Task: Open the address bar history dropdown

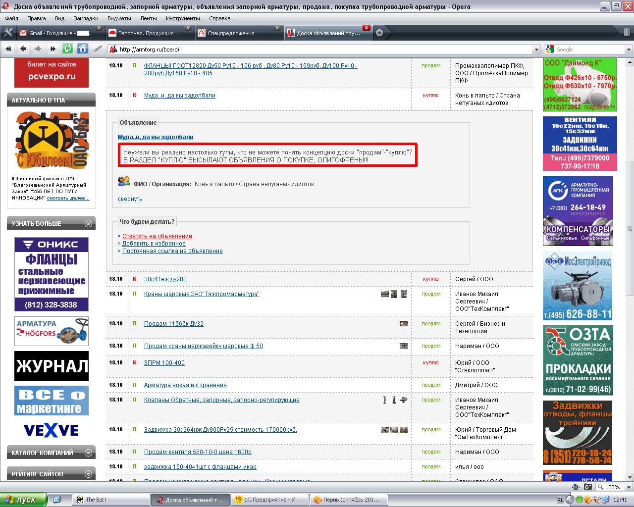Action: pos(536,49)
